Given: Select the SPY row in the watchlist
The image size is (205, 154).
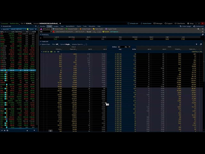Looking at the screenshot, I should point(18,123).
